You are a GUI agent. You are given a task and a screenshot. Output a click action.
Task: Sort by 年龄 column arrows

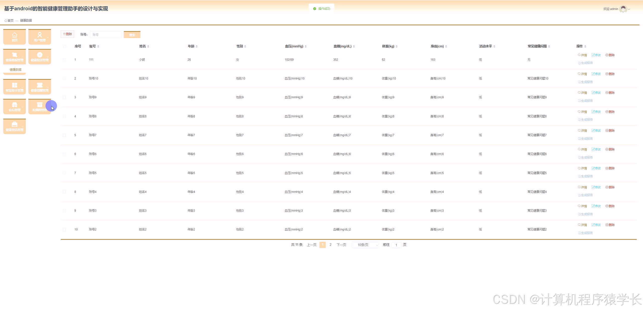(x=197, y=46)
